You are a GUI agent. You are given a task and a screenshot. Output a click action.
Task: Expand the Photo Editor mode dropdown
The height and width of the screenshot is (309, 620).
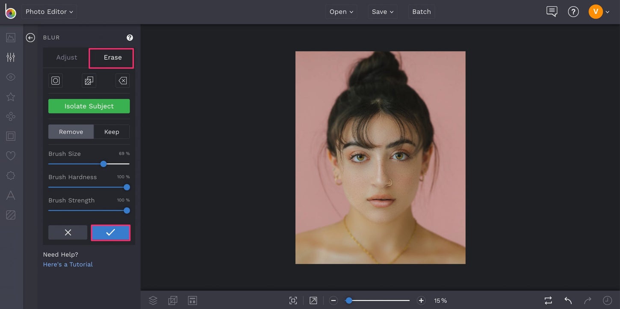pos(49,12)
